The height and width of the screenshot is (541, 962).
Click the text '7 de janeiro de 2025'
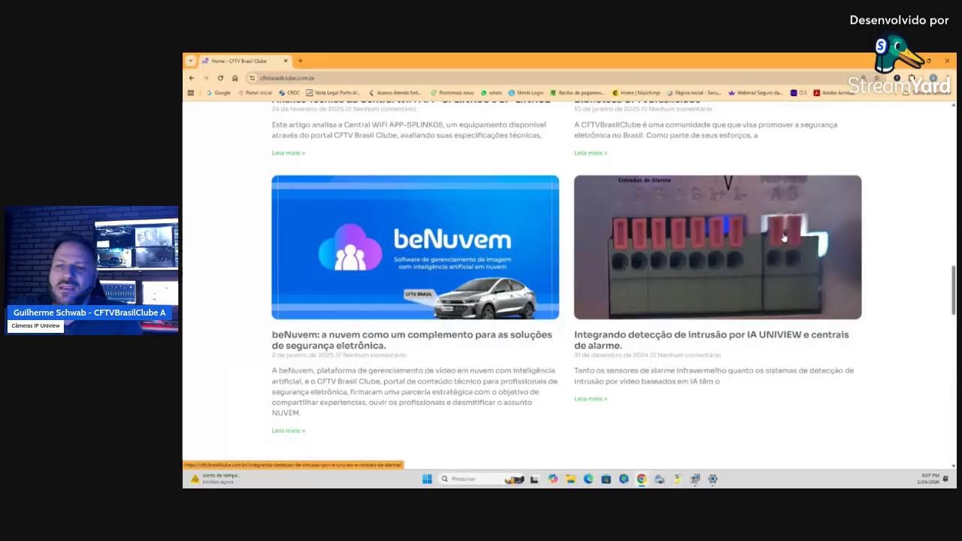pos(302,355)
